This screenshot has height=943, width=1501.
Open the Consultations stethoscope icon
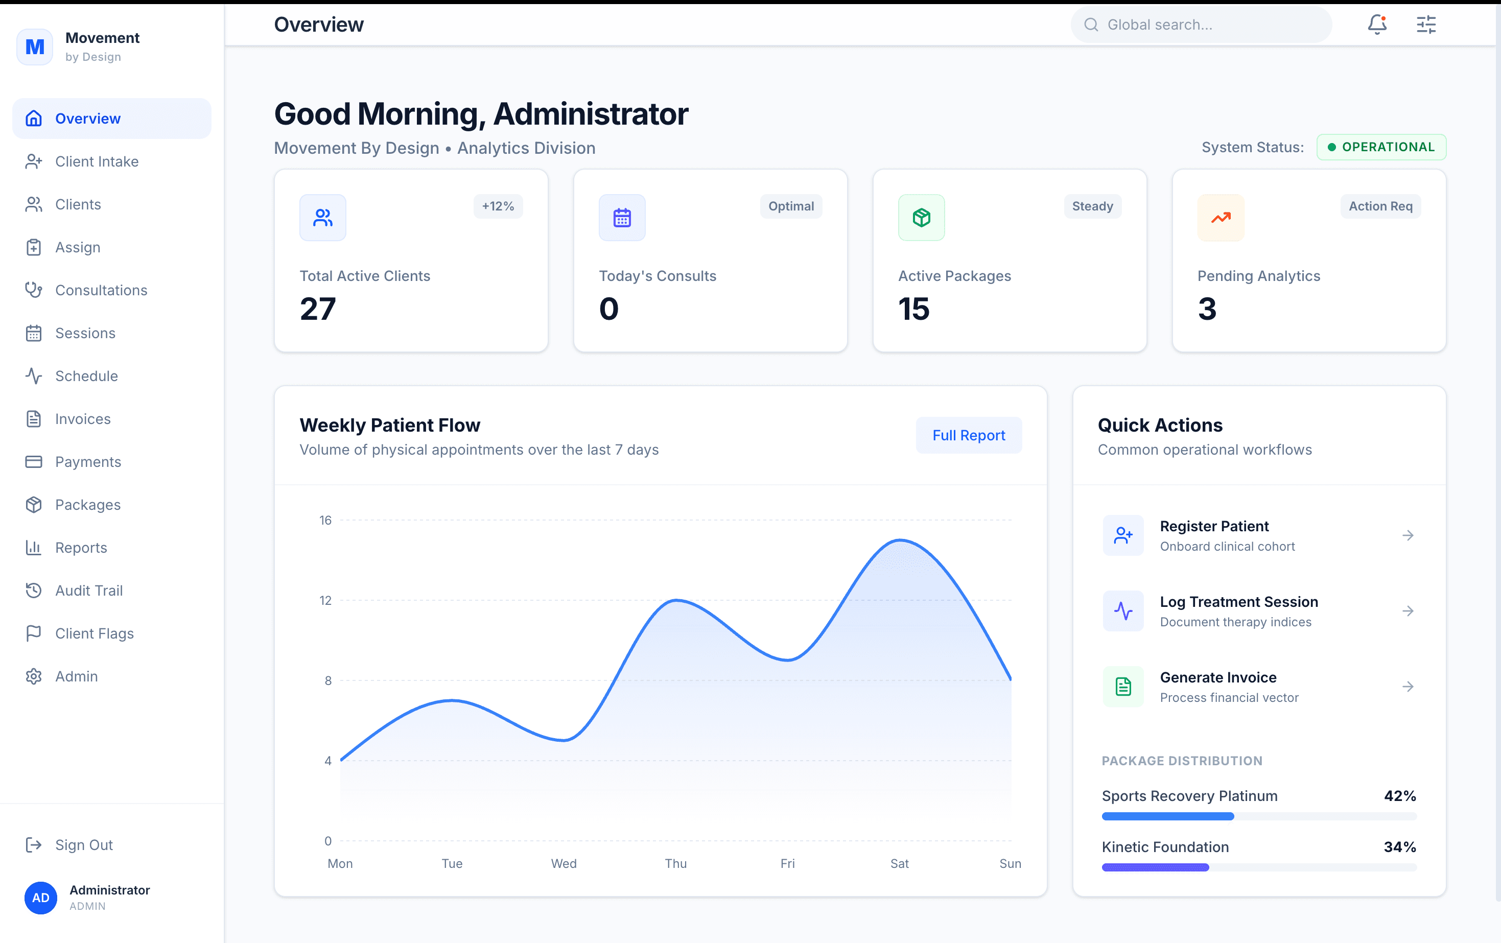click(34, 290)
